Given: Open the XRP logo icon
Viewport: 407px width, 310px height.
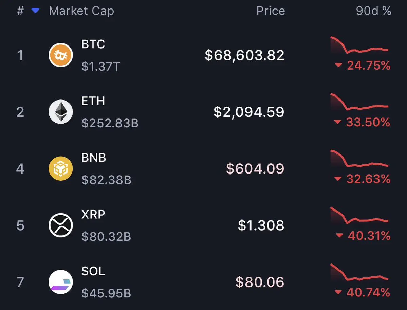Looking at the screenshot, I should 61,225.
